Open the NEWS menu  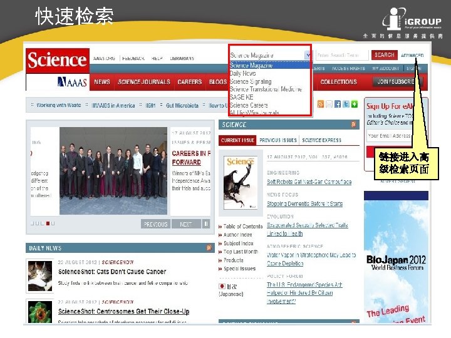pos(102,82)
